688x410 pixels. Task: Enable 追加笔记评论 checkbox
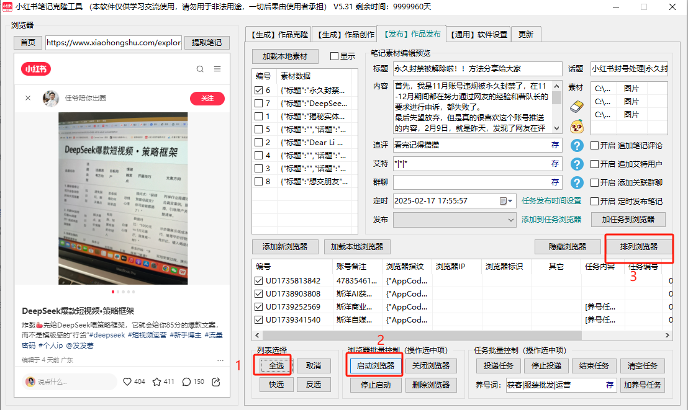[595, 146]
